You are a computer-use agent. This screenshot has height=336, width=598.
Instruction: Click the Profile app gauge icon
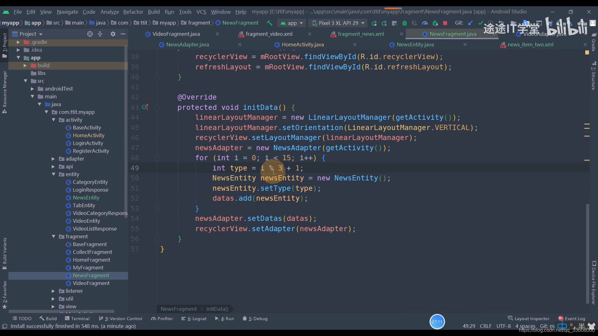425,23
